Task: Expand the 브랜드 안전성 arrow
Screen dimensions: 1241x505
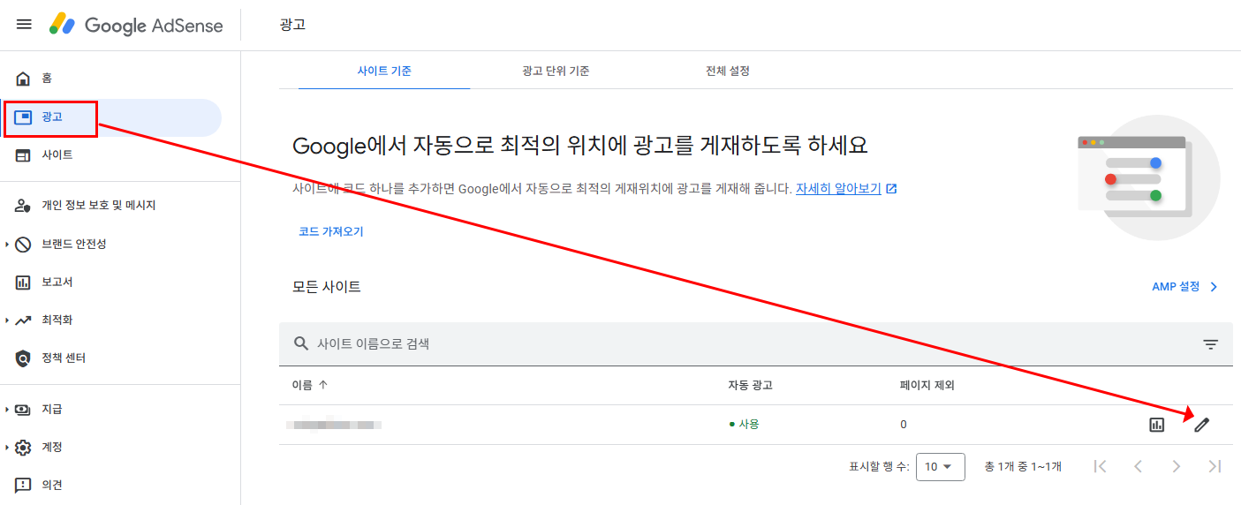Action: click(x=7, y=245)
